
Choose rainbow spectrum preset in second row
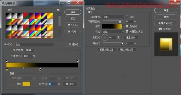[32, 22]
